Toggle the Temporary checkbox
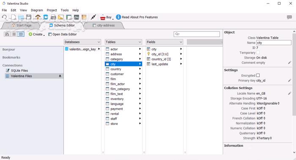Screen dimensions: 296x160 coord(258,52)
